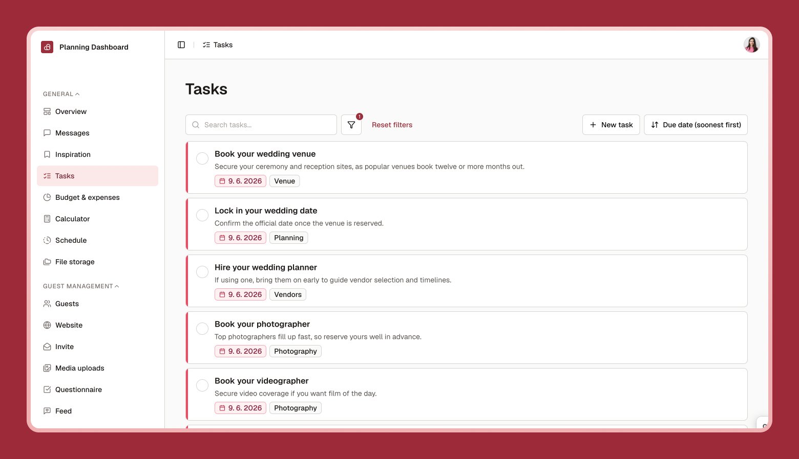Click calendar icon on Book your wedding venue
This screenshot has width=799, height=459.
222,181
